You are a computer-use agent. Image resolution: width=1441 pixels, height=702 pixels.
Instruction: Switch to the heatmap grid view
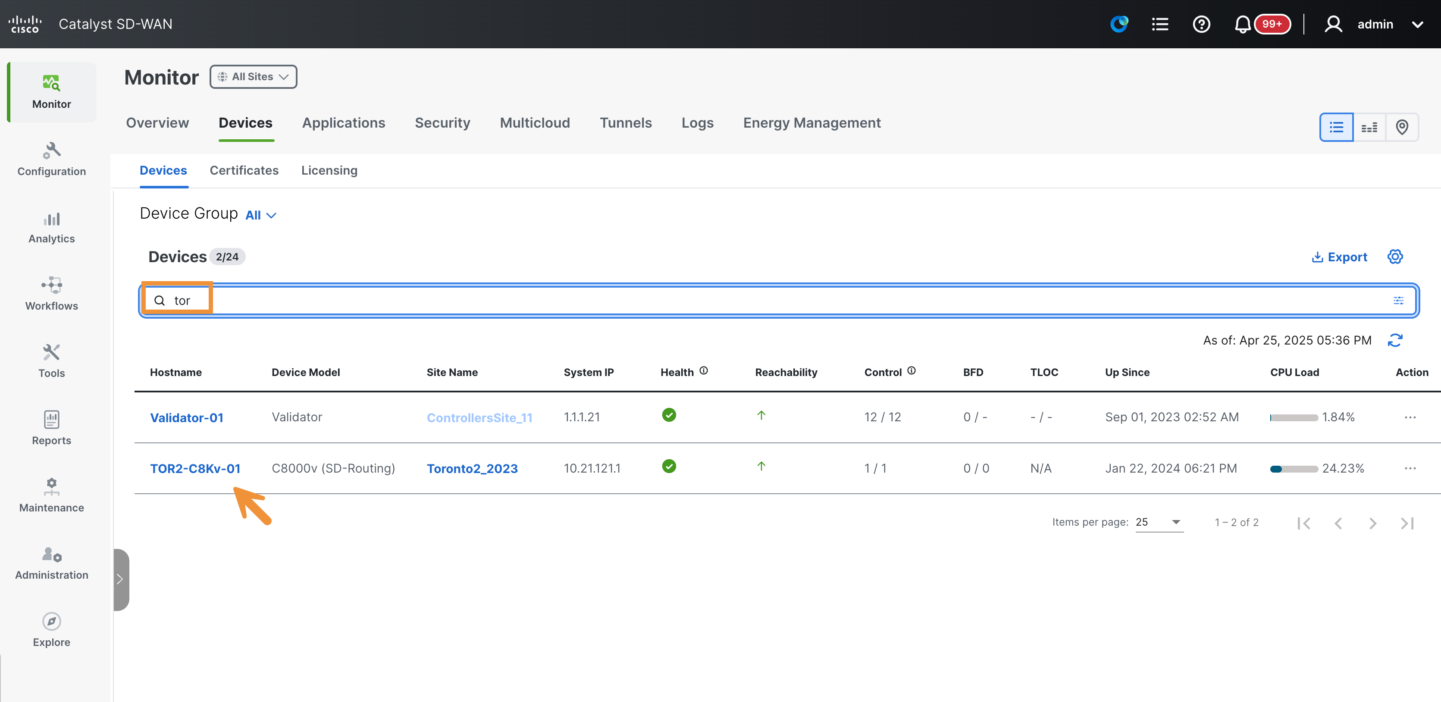pos(1369,127)
